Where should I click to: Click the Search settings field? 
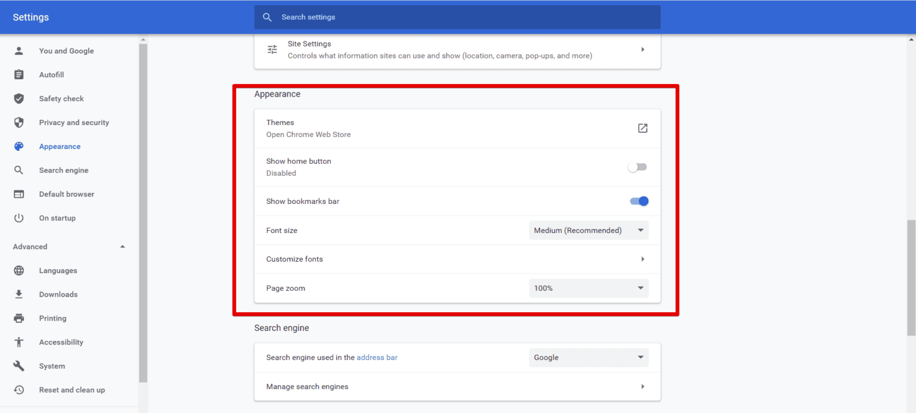coord(457,17)
